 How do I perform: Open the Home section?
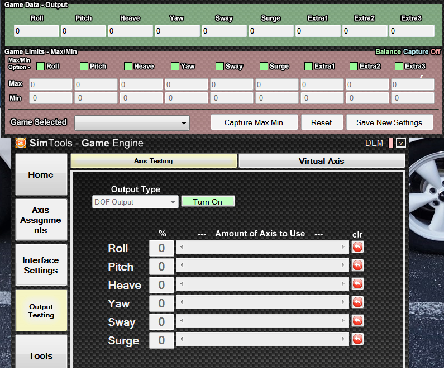tap(41, 174)
